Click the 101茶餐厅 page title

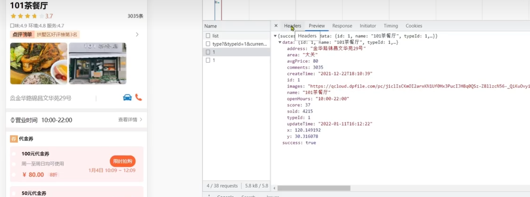coord(29,6)
